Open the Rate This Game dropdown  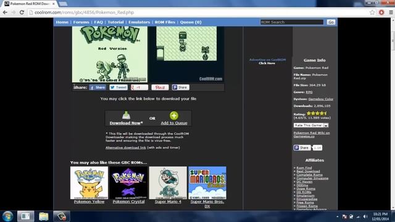coord(311,125)
